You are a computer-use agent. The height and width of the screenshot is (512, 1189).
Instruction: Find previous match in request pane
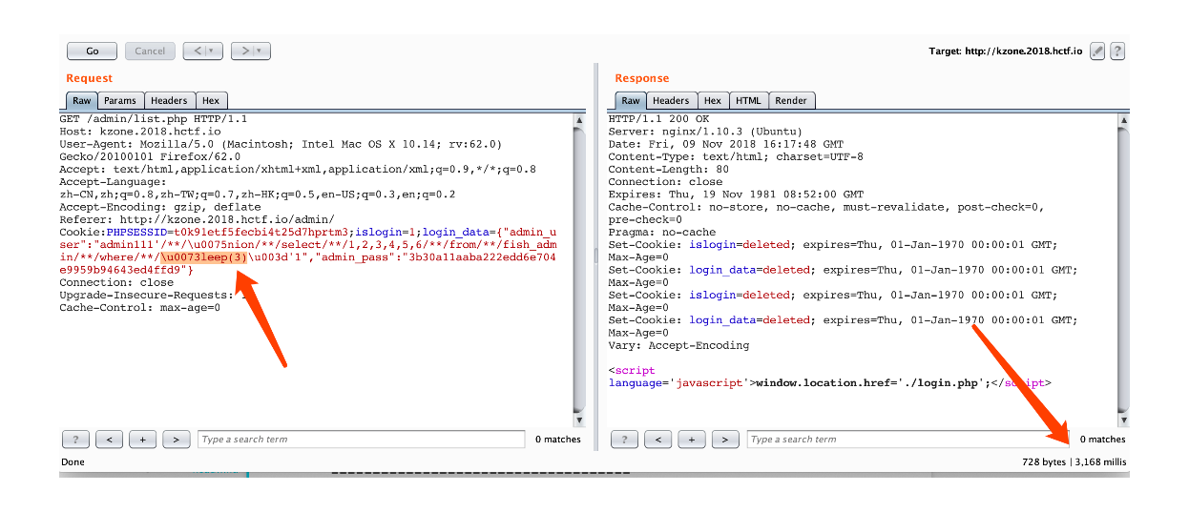coord(110,440)
